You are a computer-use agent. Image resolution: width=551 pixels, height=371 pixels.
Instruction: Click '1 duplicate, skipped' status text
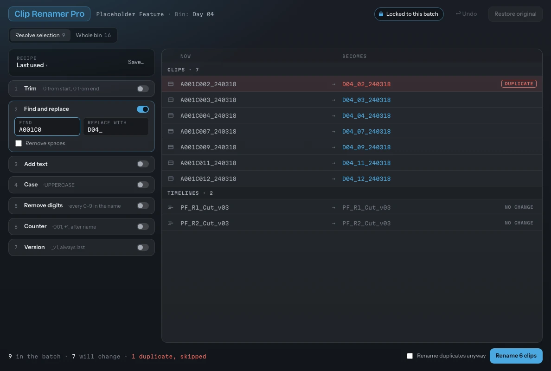tap(169, 356)
